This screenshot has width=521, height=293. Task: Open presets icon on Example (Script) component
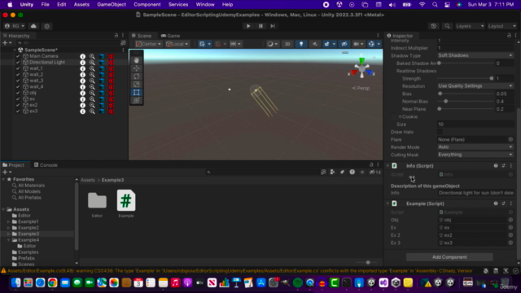click(x=503, y=203)
